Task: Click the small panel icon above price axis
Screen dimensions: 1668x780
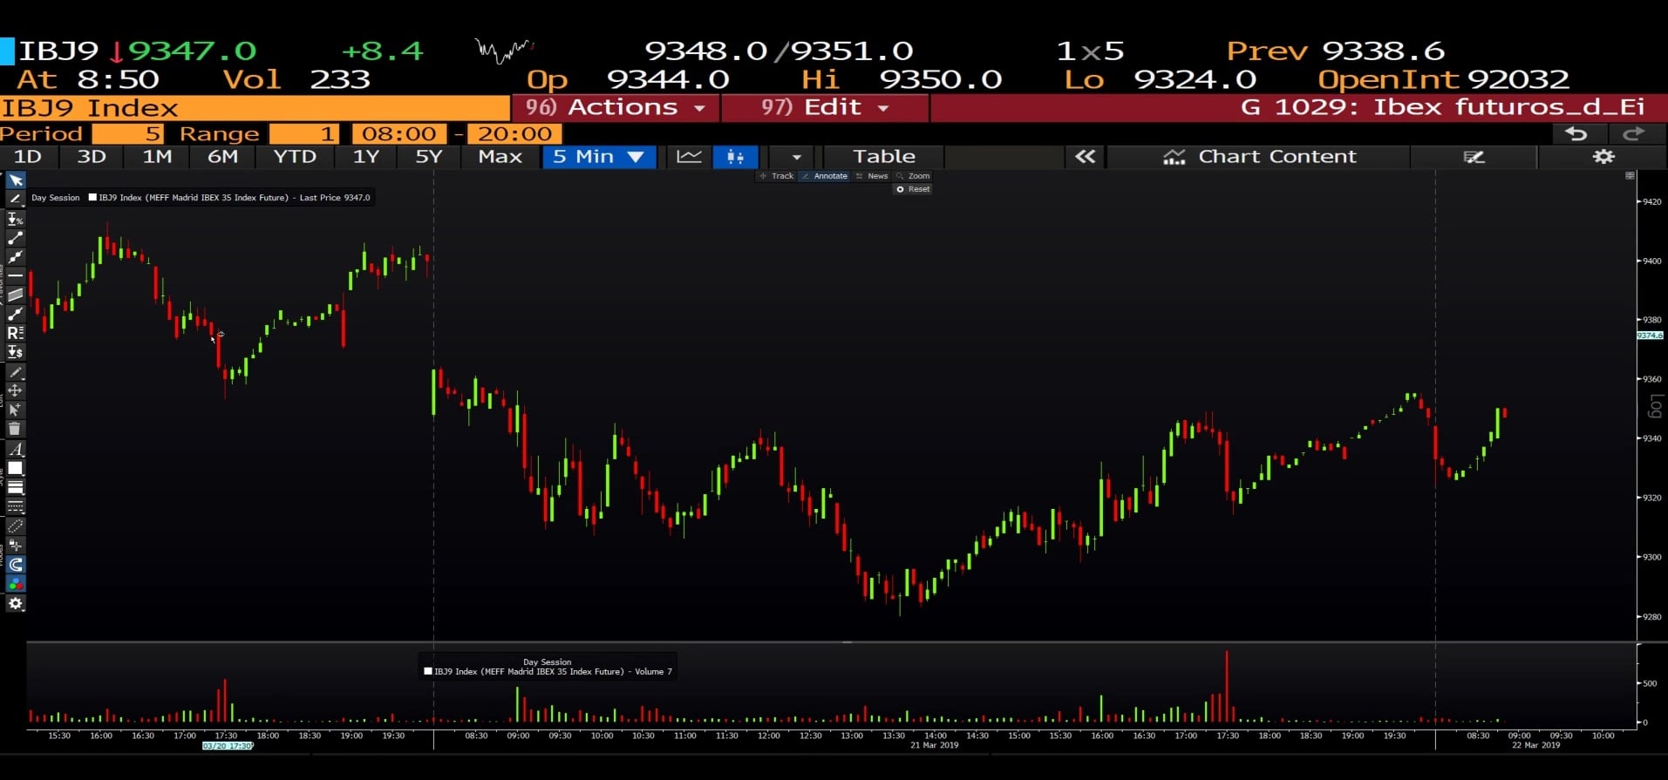Action: [1630, 176]
